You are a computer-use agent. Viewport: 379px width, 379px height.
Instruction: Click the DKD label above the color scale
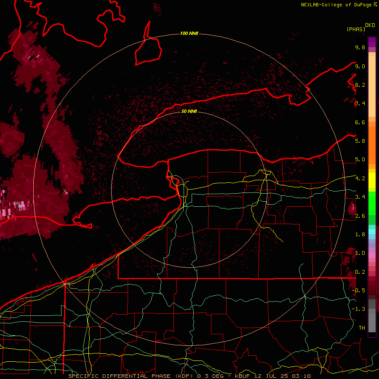pos(370,25)
